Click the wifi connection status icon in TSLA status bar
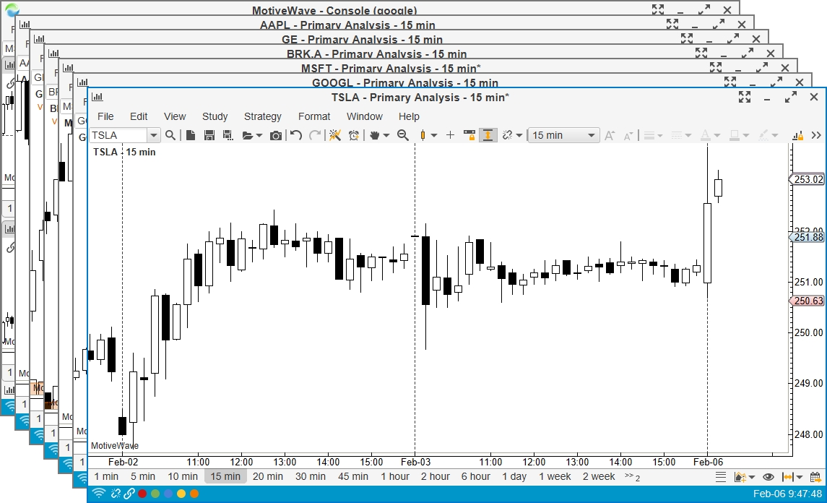Viewport: 827px width, 503px height. pos(98,494)
